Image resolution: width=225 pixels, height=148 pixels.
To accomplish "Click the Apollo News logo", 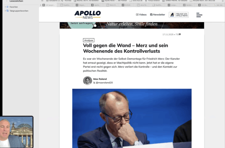I will click(87, 15).
